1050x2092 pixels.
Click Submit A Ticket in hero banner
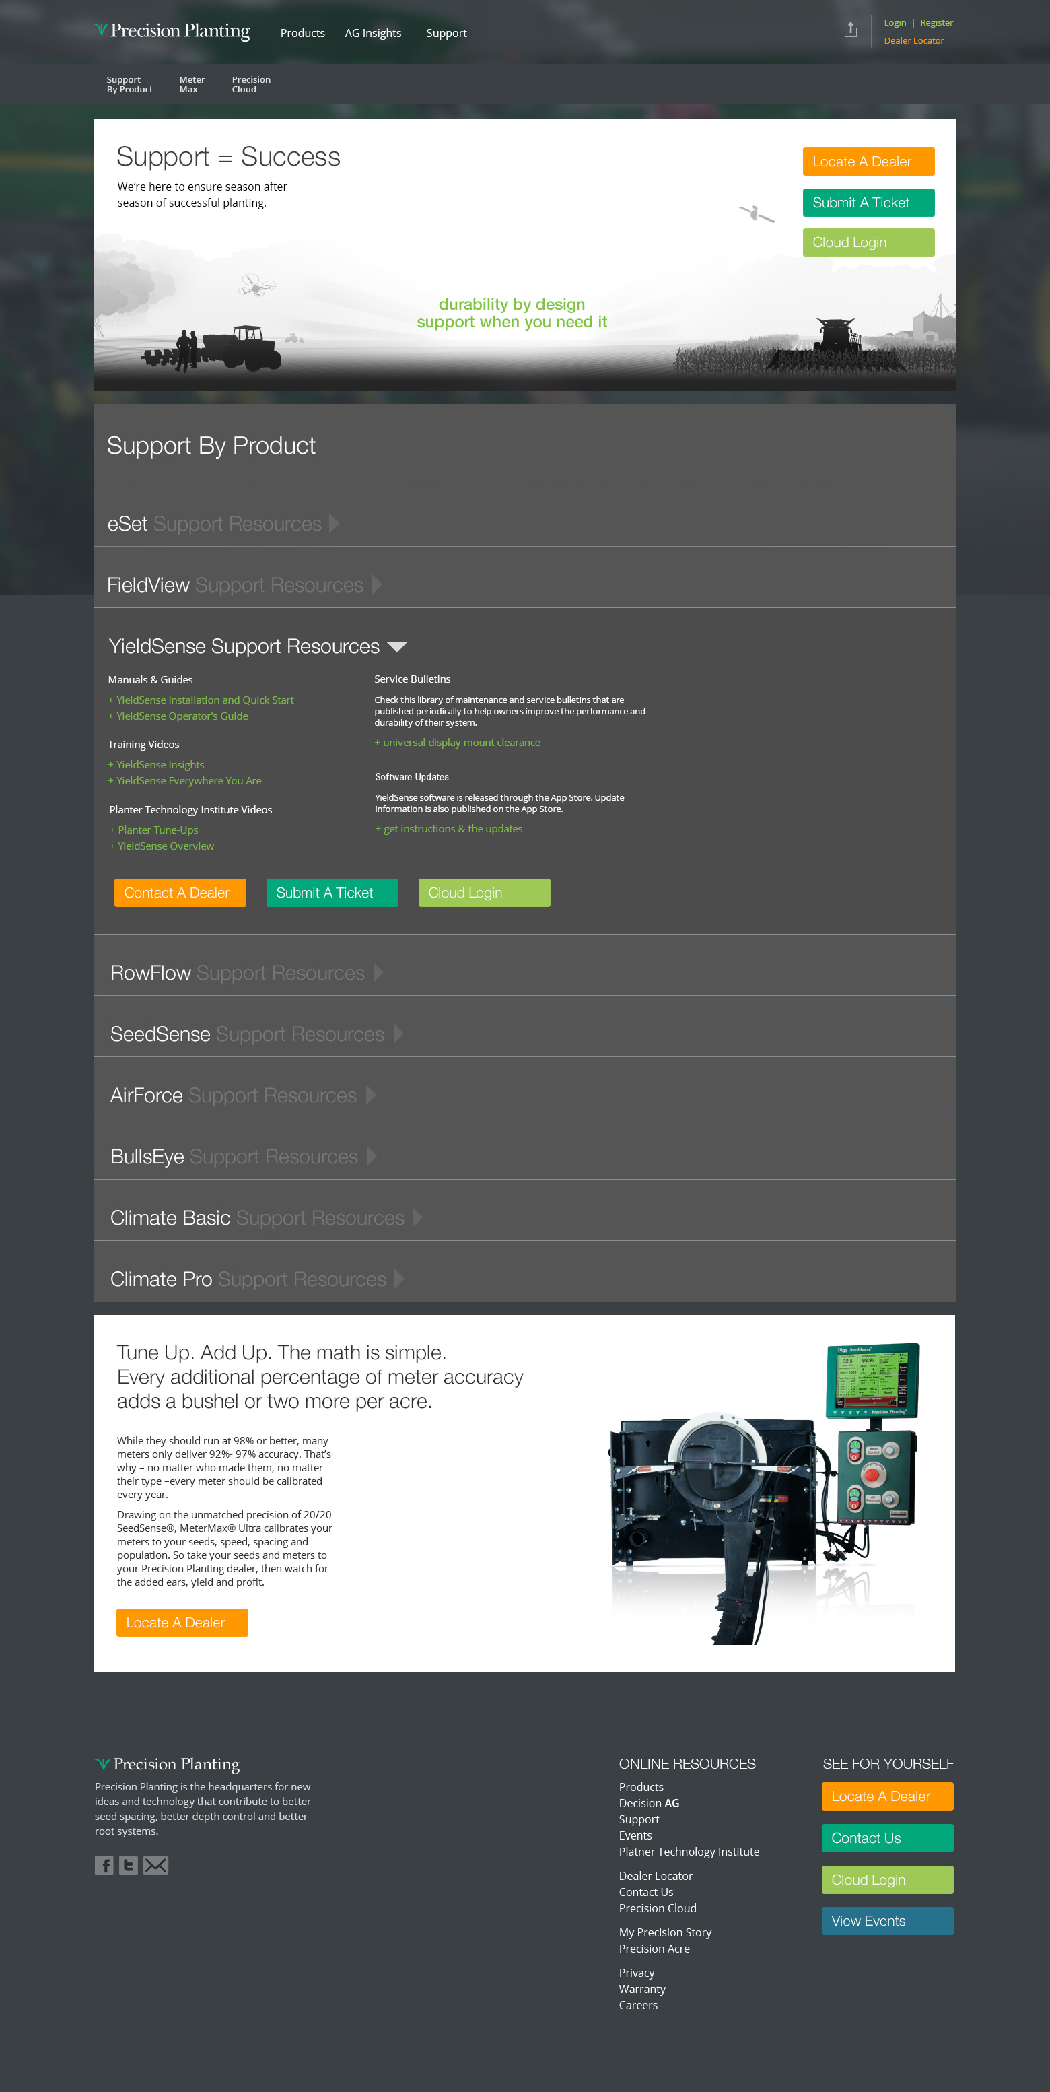click(868, 202)
